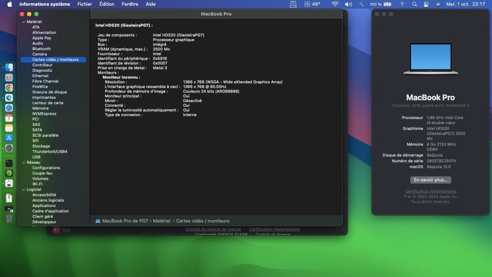Screen dimensions: 492x277
Task: Open the battery 100 % status menu
Action: tap(381, 4)
